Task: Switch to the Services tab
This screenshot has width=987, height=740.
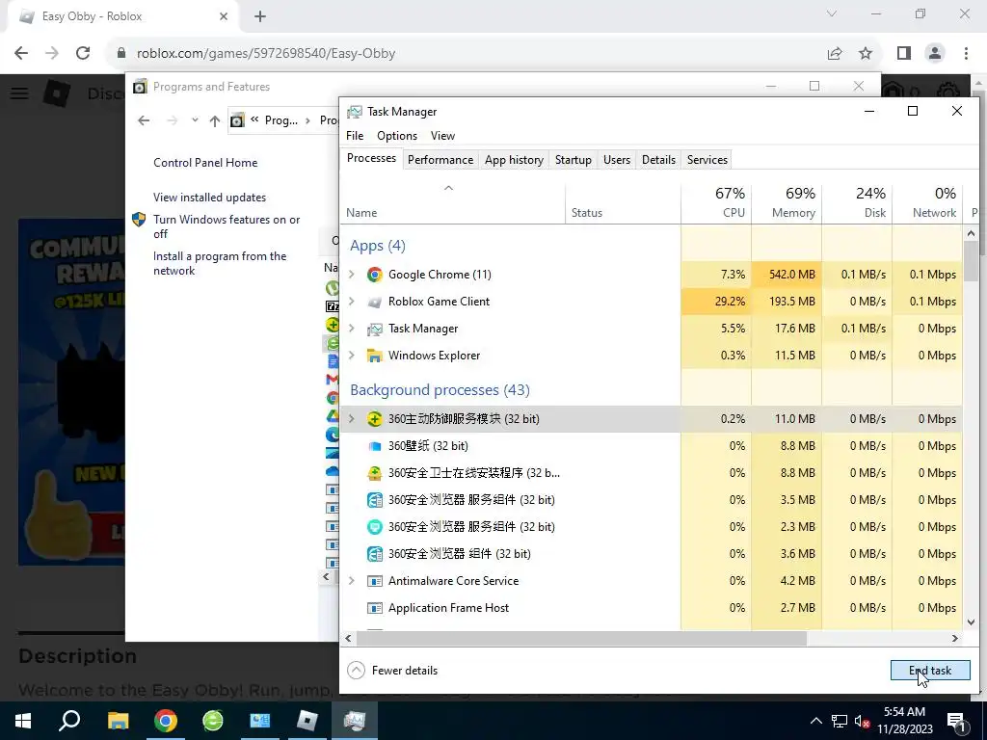Action: [x=707, y=160]
